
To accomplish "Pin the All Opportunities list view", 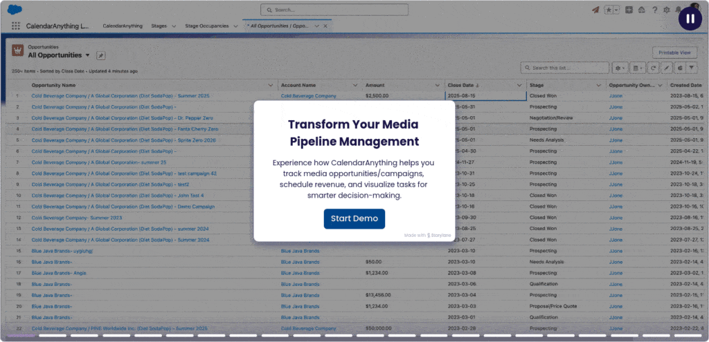I will click(x=100, y=55).
